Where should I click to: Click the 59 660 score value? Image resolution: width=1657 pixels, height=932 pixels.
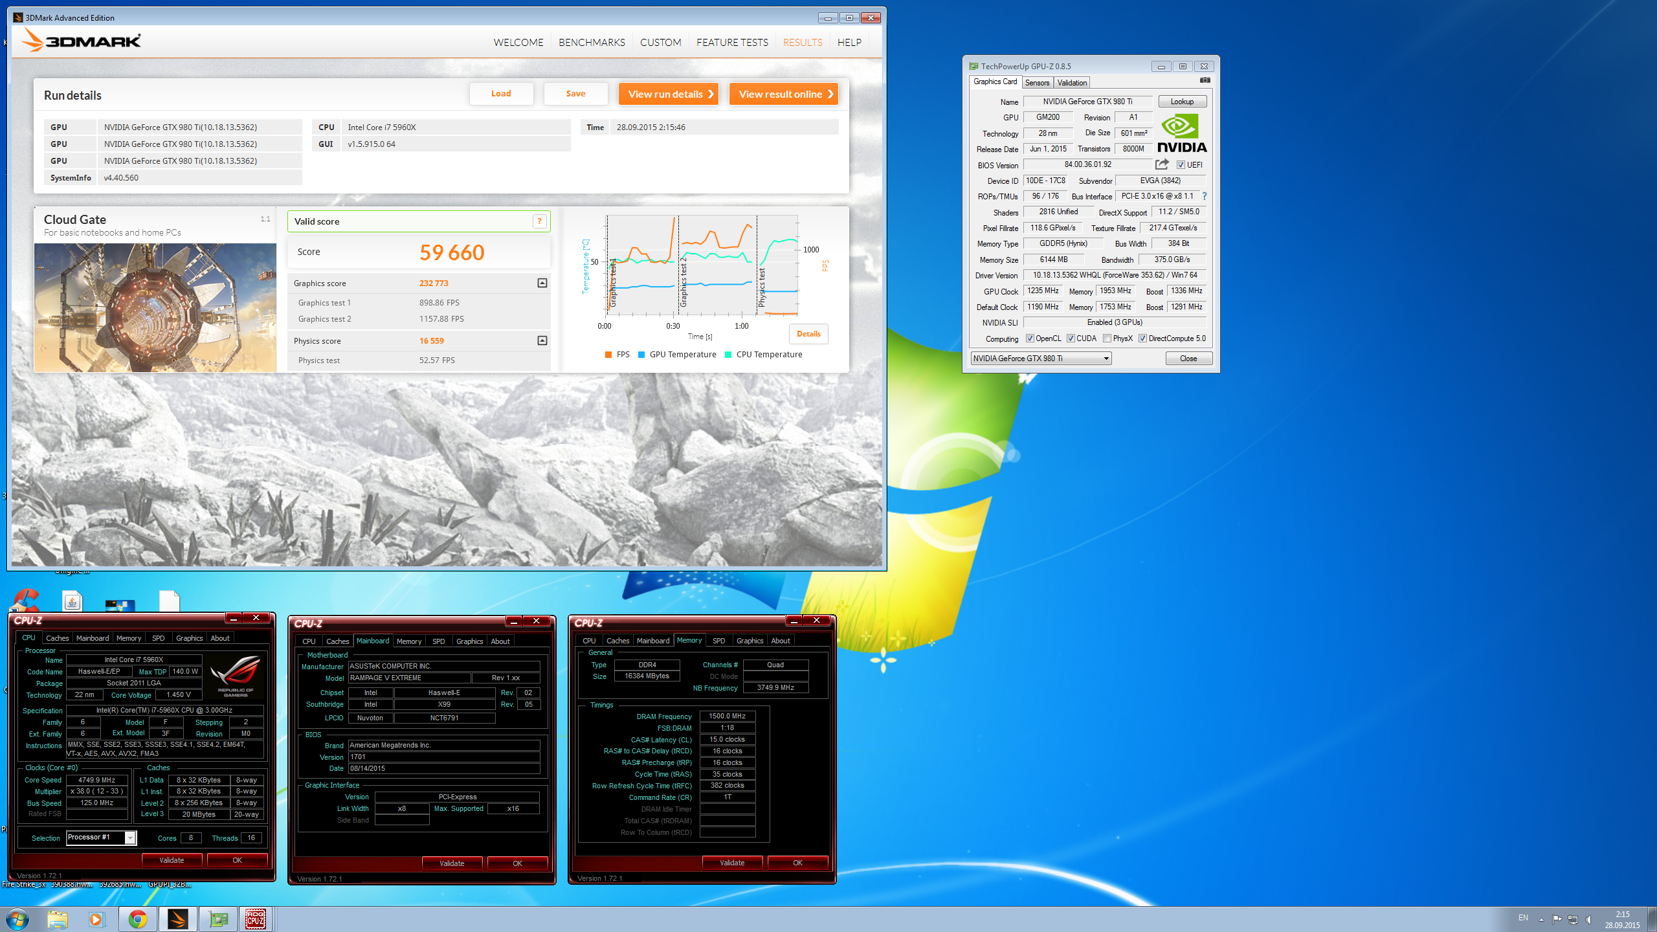click(x=452, y=252)
